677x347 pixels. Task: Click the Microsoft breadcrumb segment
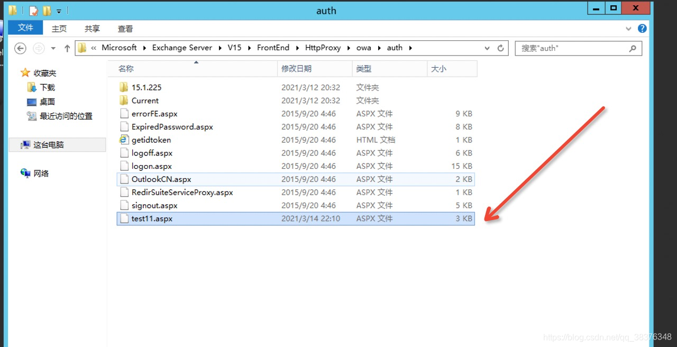[x=119, y=48]
